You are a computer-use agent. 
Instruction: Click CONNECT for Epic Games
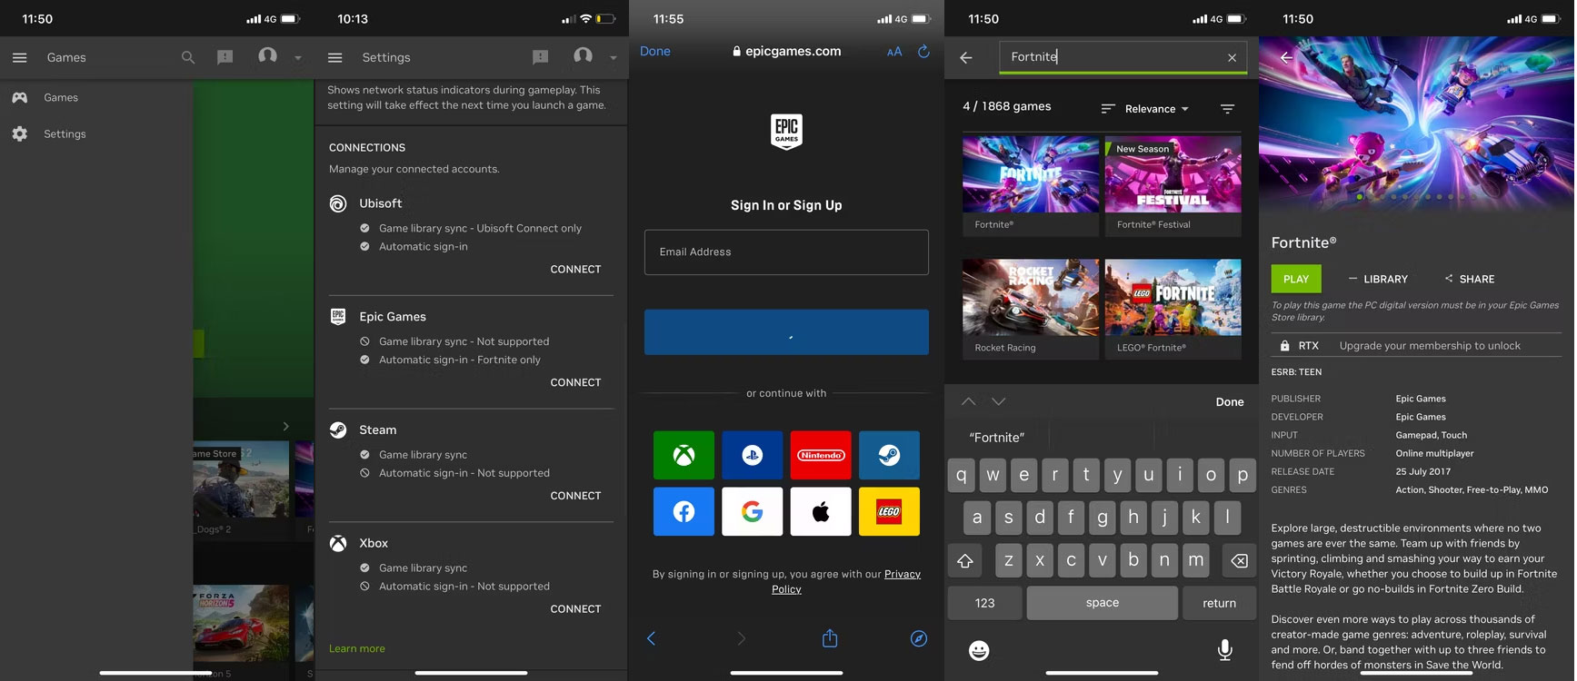tap(575, 382)
